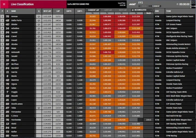
Task: Open the row options dots for Arenas
Action: tap(35, 16)
